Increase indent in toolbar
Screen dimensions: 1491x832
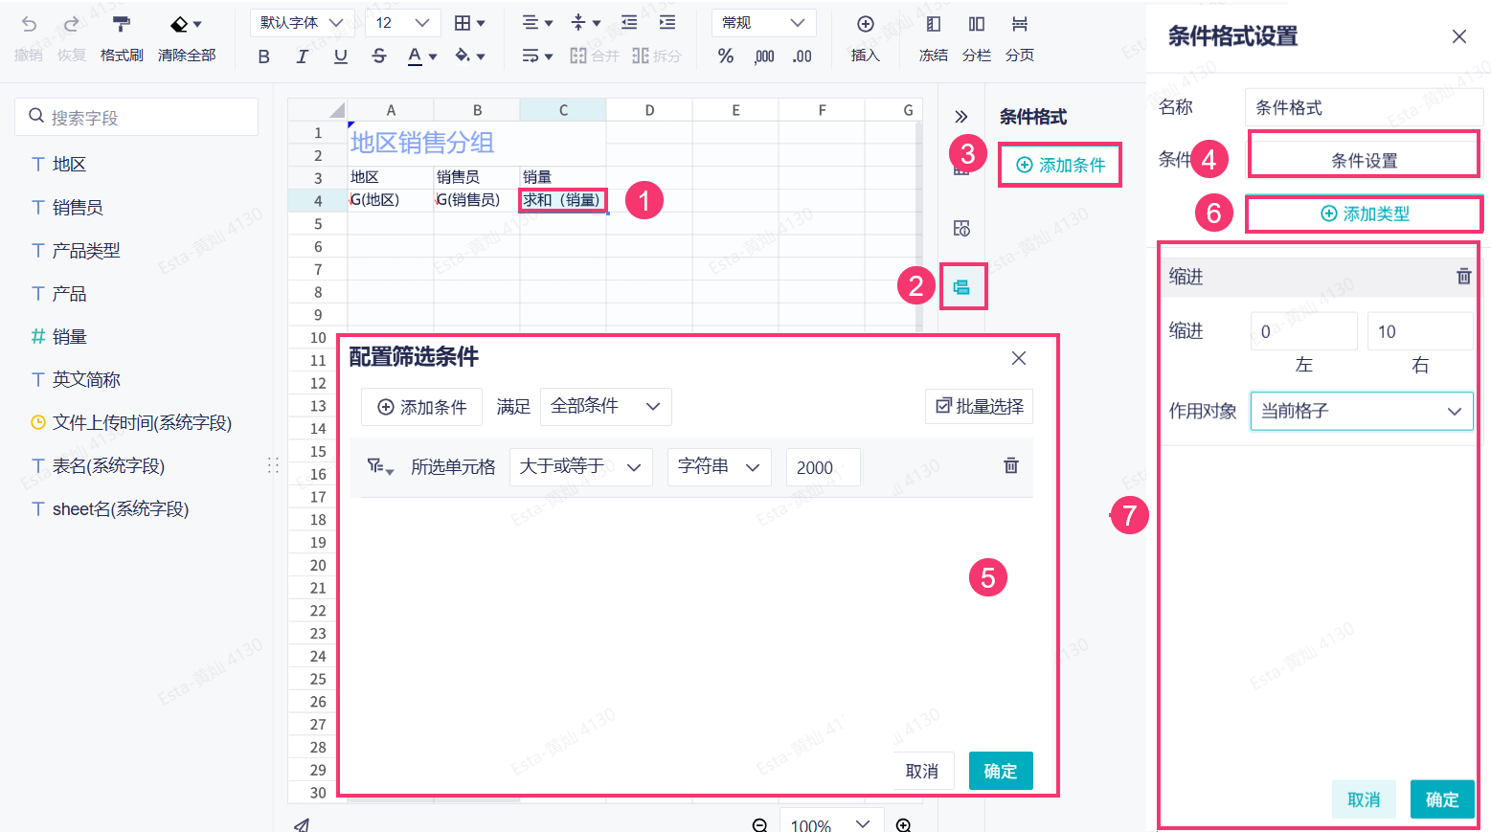click(x=667, y=23)
